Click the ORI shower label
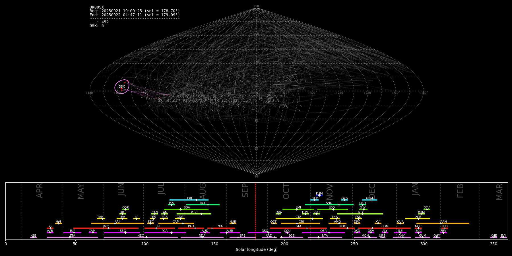 point(301,222)
